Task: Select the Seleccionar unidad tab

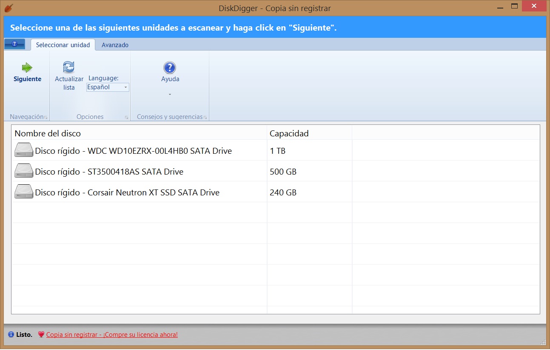Action: click(63, 45)
